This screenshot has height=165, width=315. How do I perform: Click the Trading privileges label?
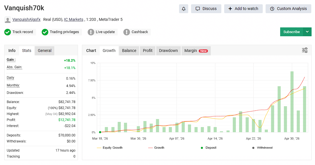coord(64,32)
